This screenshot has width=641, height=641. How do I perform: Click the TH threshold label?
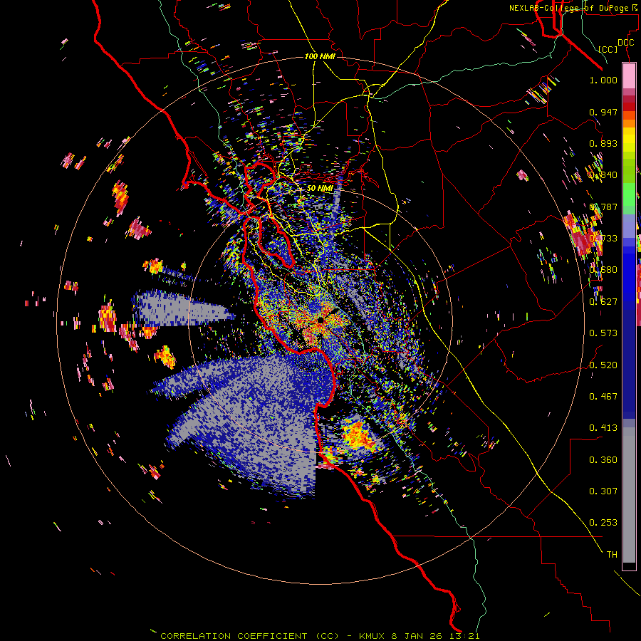[612, 555]
